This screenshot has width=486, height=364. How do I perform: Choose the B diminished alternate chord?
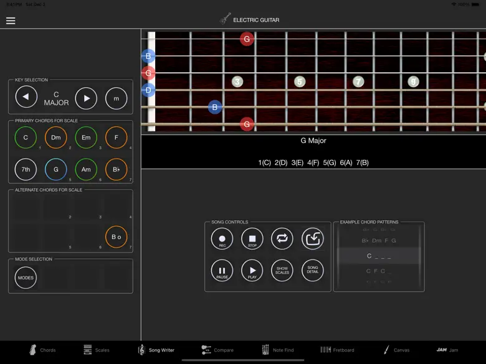(x=117, y=237)
